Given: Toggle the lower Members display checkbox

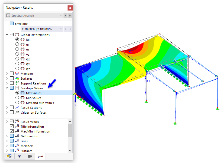Looking at the screenshot, I should [12, 146].
